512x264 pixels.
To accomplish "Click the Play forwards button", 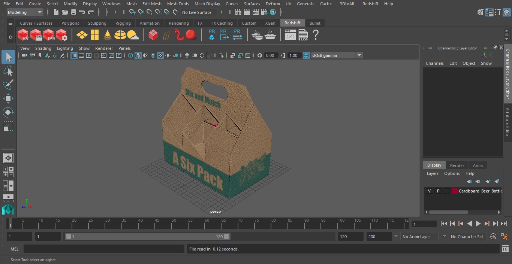I will pyautogui.click(x=478, y=224).
